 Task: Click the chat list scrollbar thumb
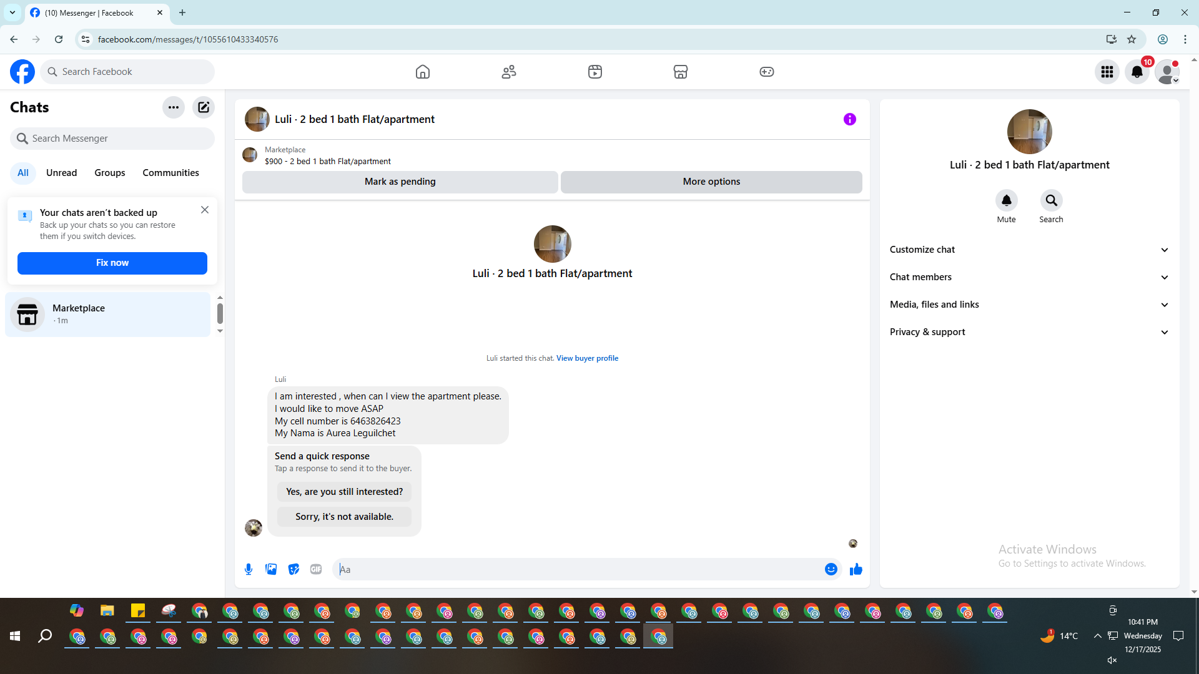click(x=220, y=313)
